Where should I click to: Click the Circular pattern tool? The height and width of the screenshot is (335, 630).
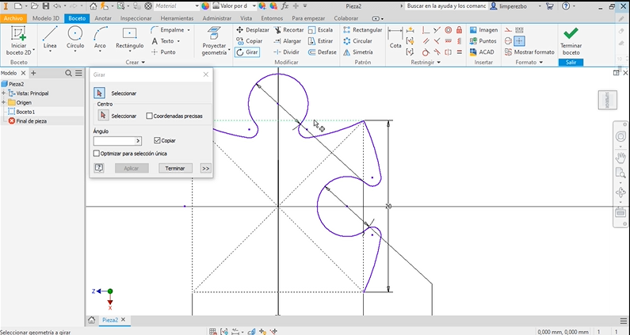coord(357,41)
